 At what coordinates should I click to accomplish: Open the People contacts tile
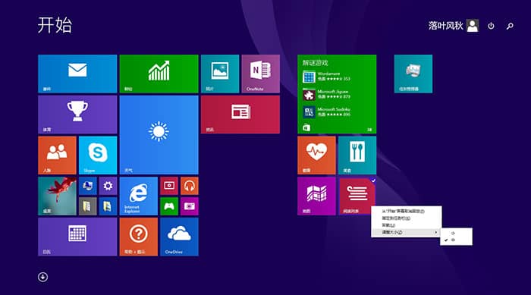(57, 155)
